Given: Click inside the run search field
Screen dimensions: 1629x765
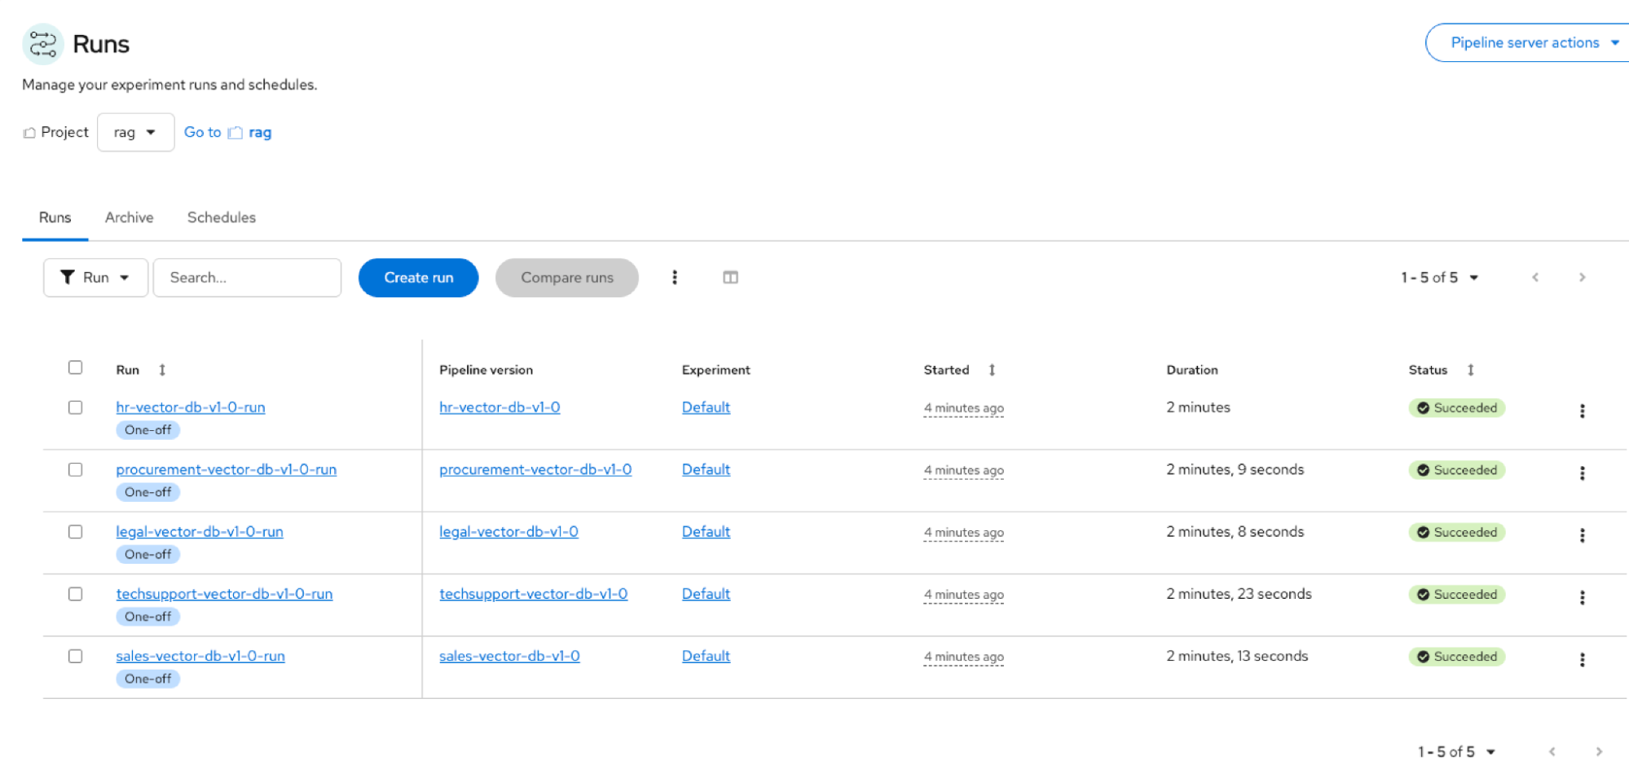Looking at the screenshot, I should tap(247, 277).
